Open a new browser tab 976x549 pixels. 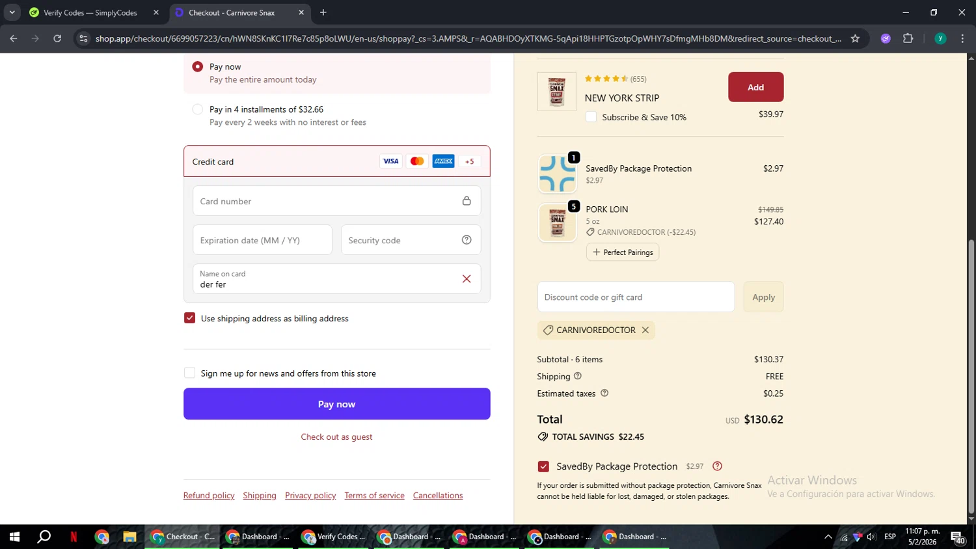click(323, 12)
